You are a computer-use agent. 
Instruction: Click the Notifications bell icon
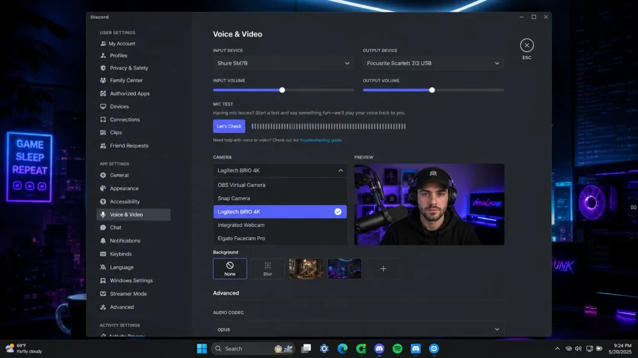(103, 241)
